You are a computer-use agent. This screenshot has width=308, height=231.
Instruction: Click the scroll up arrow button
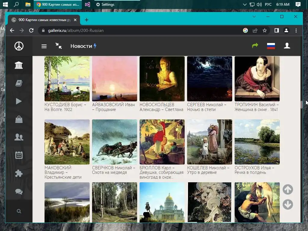click(x=288, y=189)
